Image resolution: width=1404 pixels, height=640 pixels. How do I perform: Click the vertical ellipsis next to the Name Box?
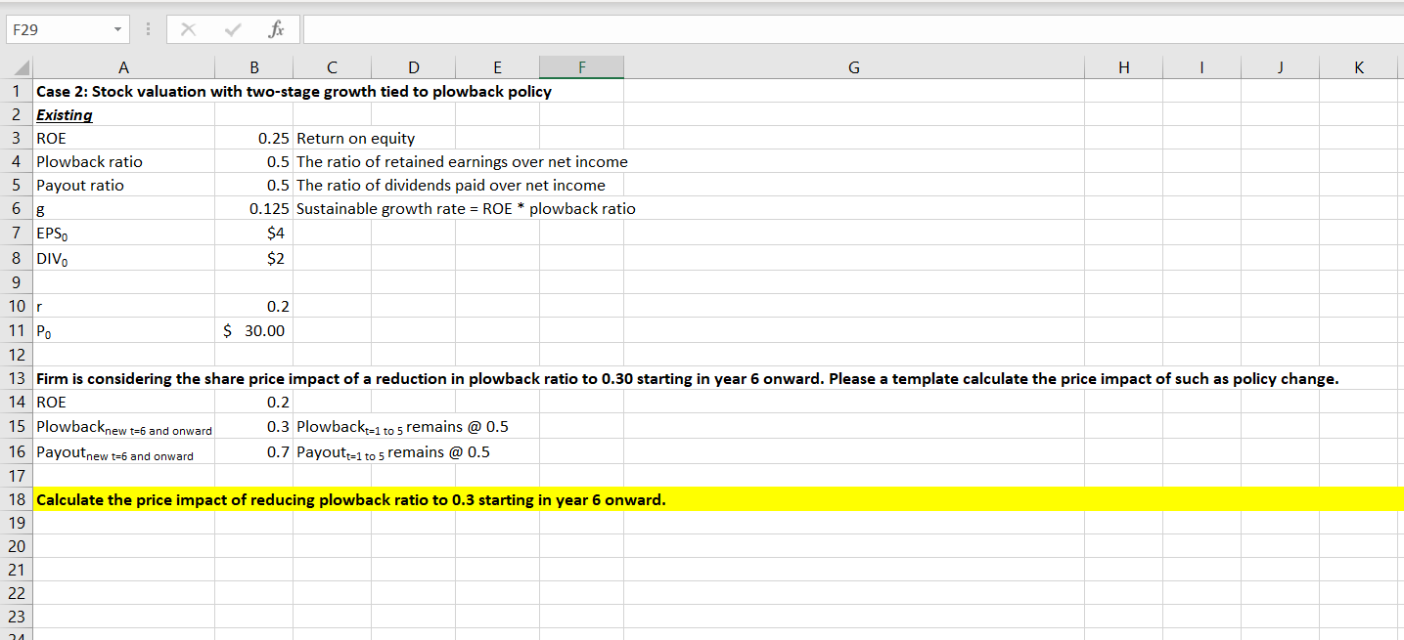[148, 28]
